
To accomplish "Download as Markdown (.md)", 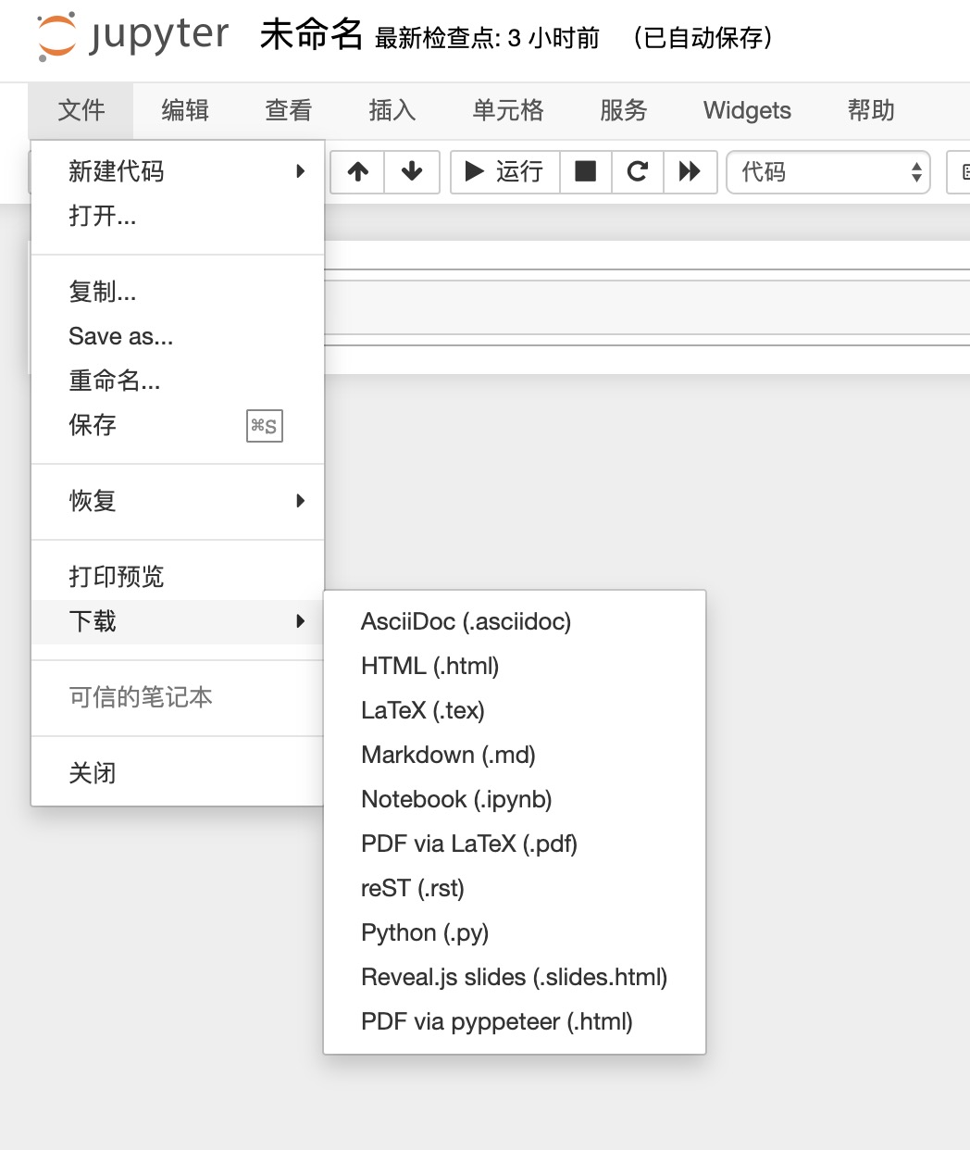I will pyautogui.click(x=515, y=755).
